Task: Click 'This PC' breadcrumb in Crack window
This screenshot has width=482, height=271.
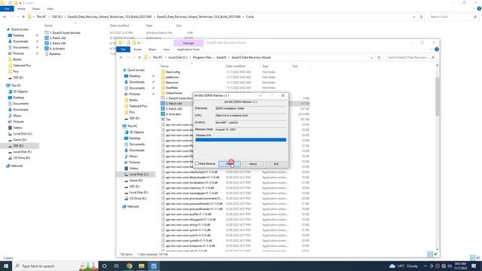Action: [x=41, y=17]
